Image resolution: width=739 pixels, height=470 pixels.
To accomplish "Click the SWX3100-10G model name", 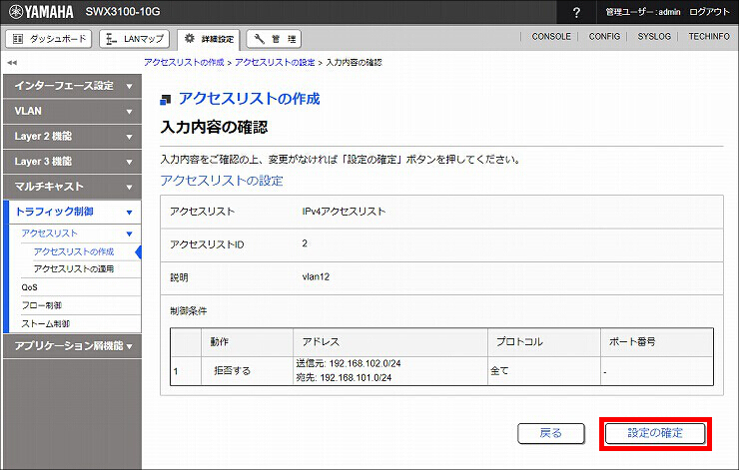I will point(123,11).
